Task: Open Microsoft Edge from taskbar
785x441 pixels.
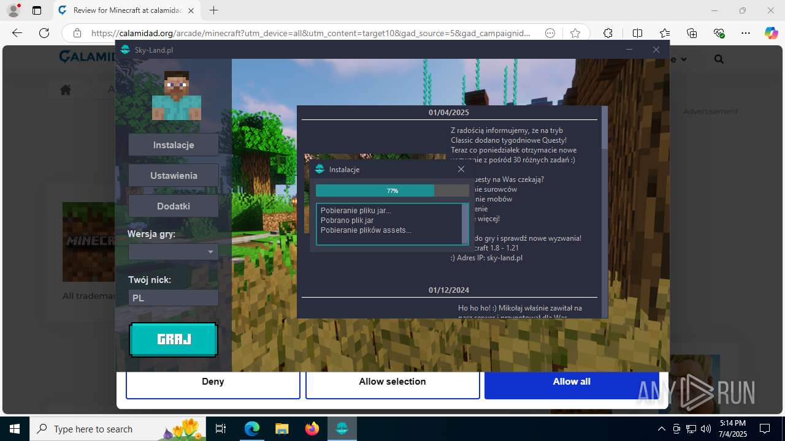Action: click(x=252, y=429)
